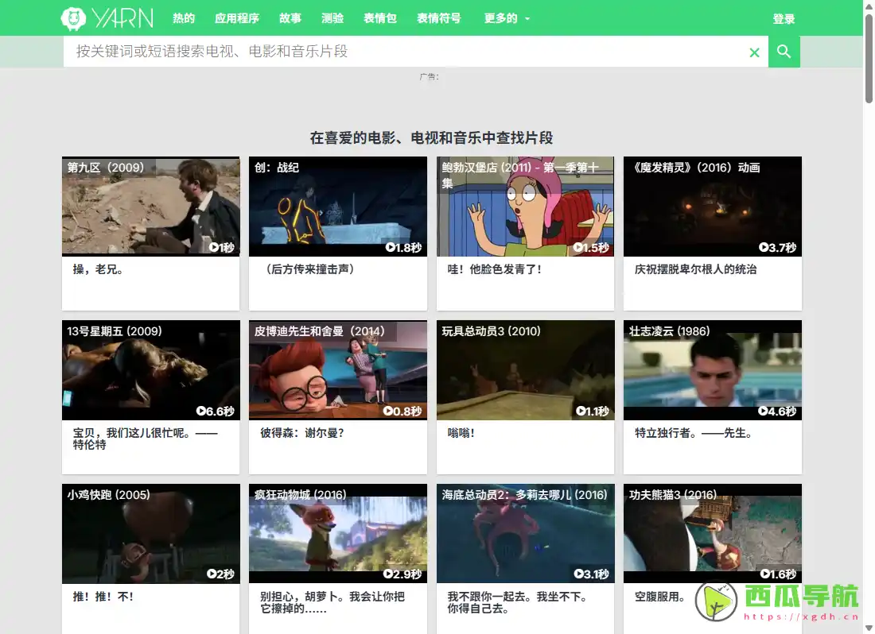Image resolution: width=875 pixels, height=634 pixels.
Task: Click the quote （后方传来撞击声）
Action: (309, 269)
